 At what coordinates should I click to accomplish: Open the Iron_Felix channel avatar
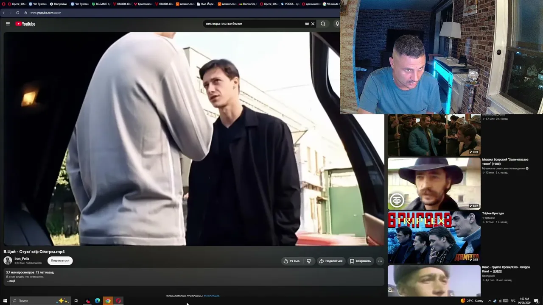(8, 261)
